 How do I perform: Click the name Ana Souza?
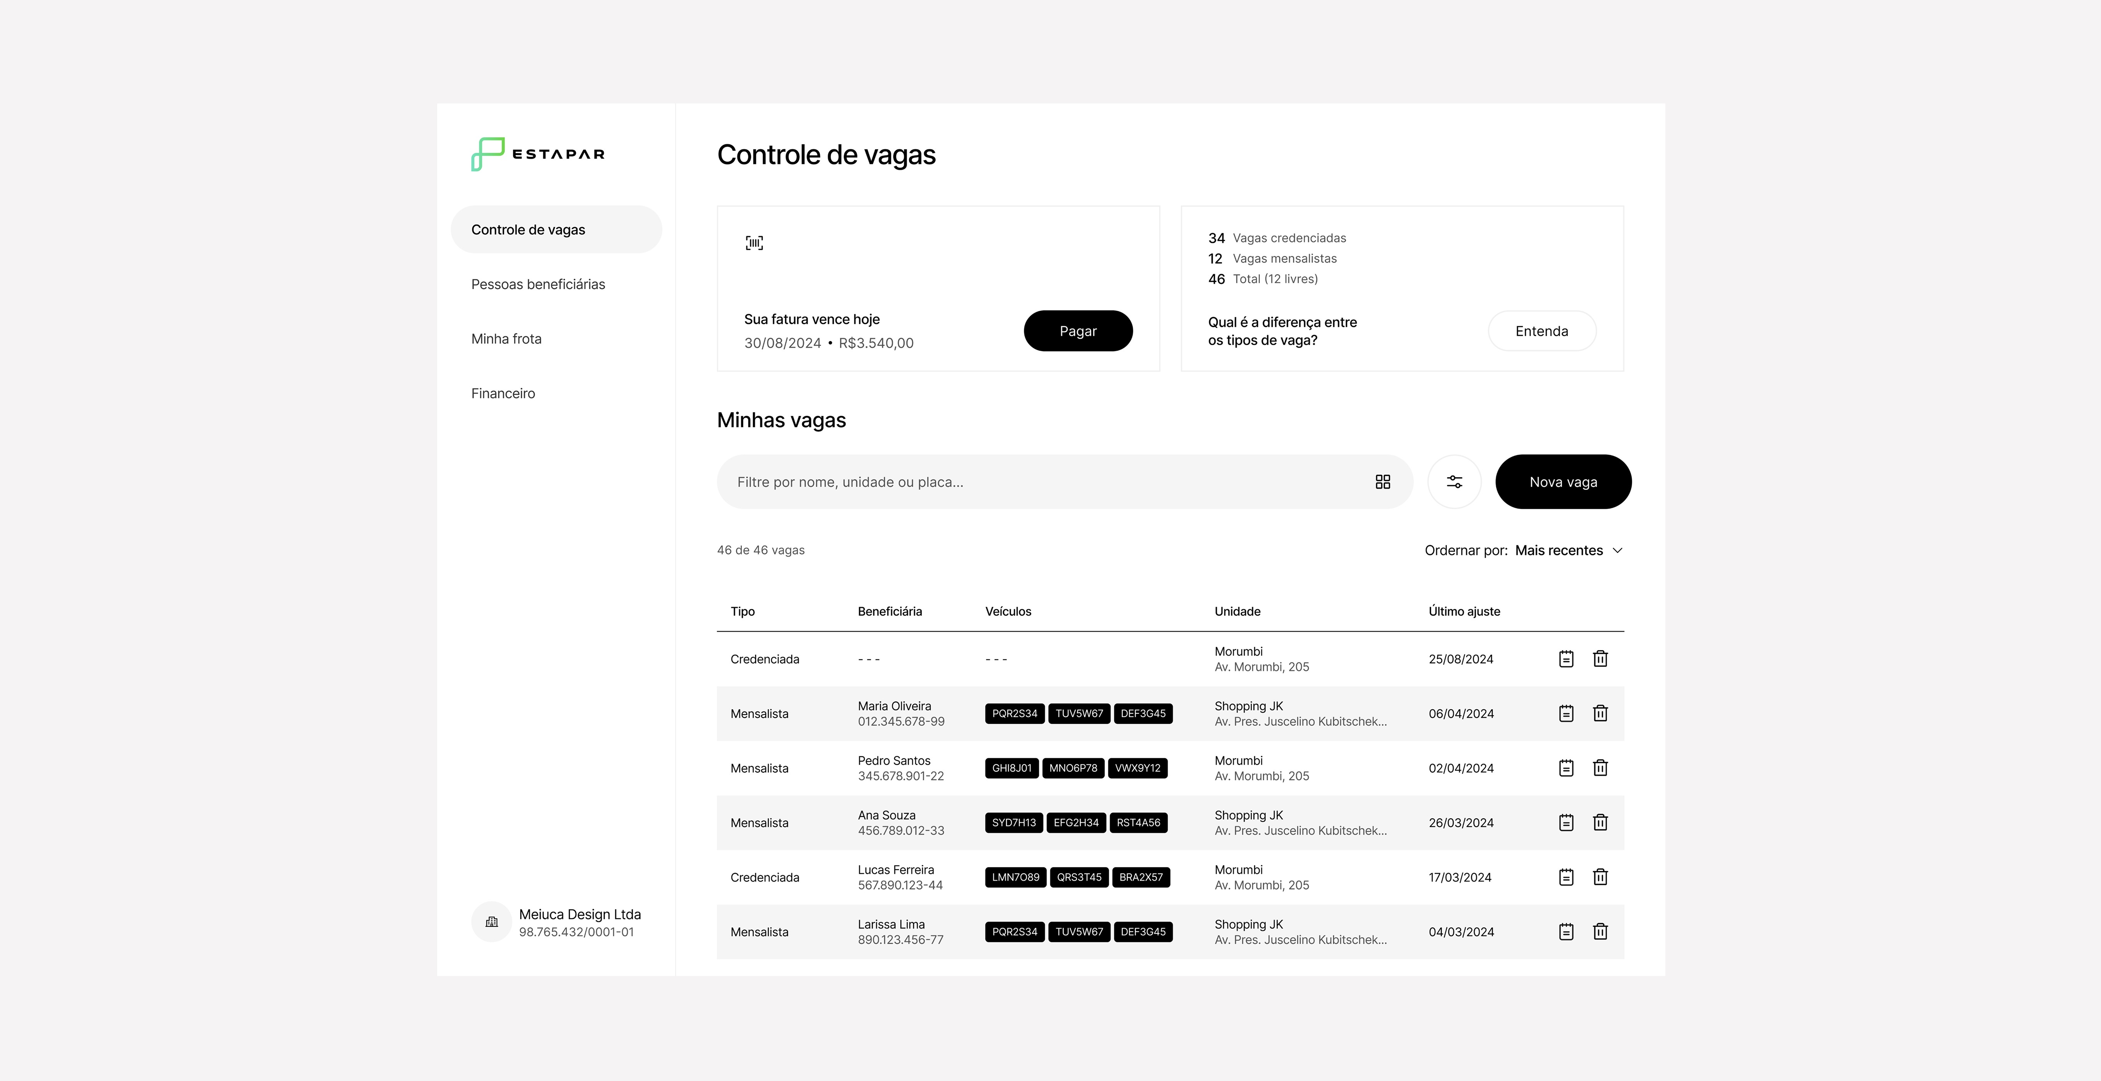(x=887, y=815)
